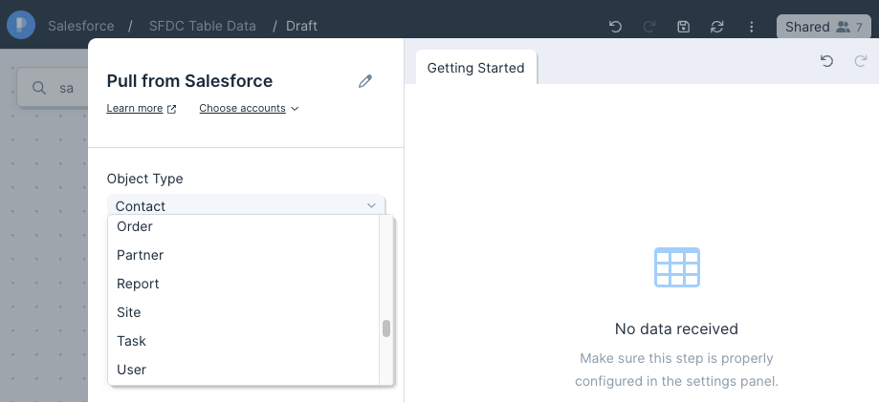Open the Learn more link

(x=142, y=108)
